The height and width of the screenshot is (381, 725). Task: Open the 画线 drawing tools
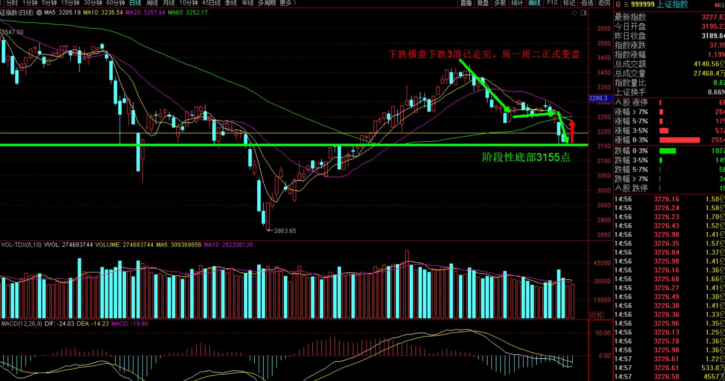(x=534, y=3)
